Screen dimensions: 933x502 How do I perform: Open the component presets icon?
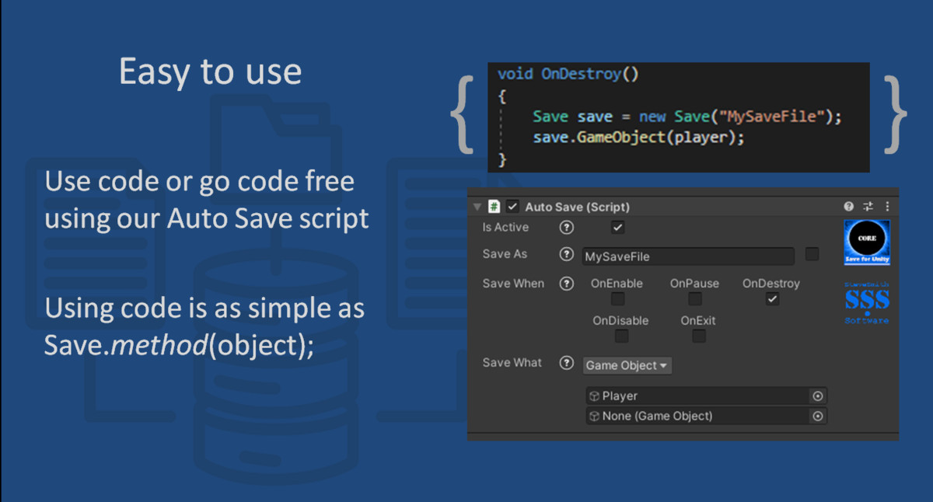click(868, 207)
